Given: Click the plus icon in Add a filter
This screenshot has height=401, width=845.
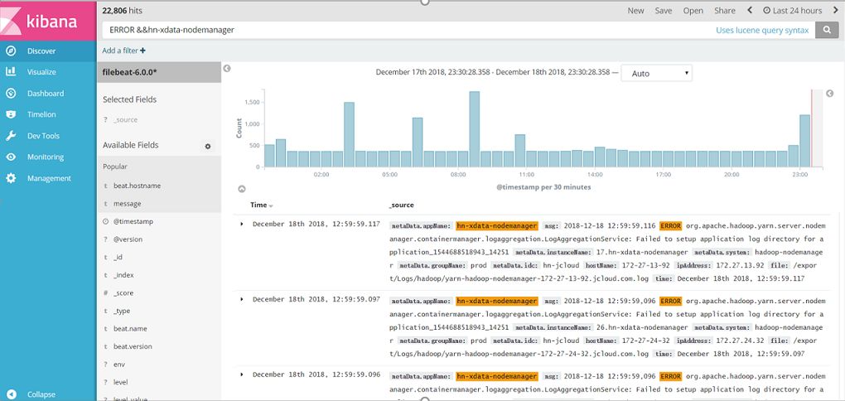Looking at the screenshot, I should 142,51.
